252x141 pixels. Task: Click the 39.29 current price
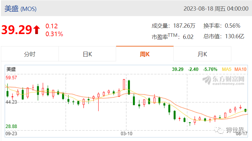[17, 30]
